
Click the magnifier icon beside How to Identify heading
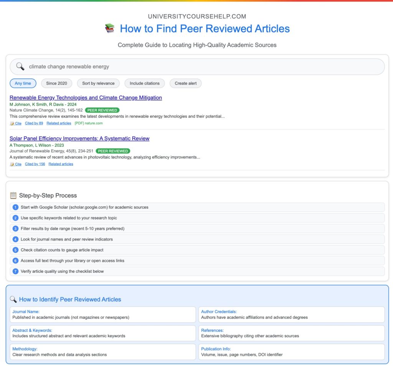(15, 299)
